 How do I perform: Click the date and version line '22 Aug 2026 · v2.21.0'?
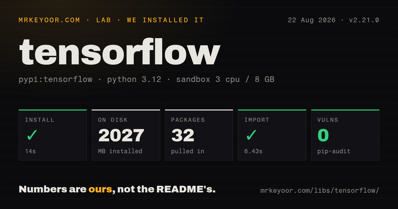(333, 20)
